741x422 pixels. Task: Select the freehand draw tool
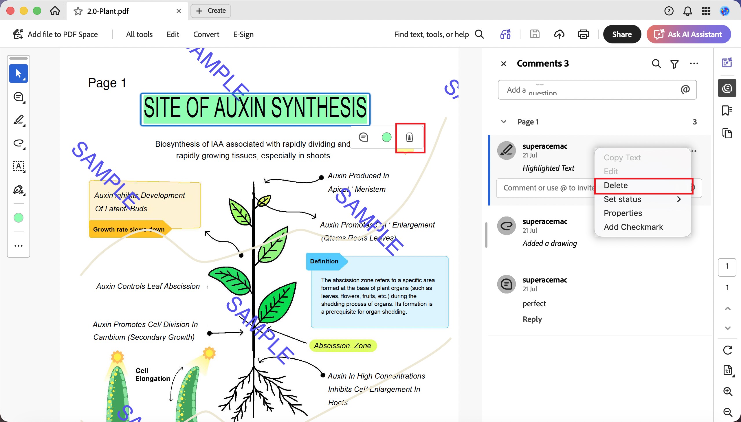[19, 143]
